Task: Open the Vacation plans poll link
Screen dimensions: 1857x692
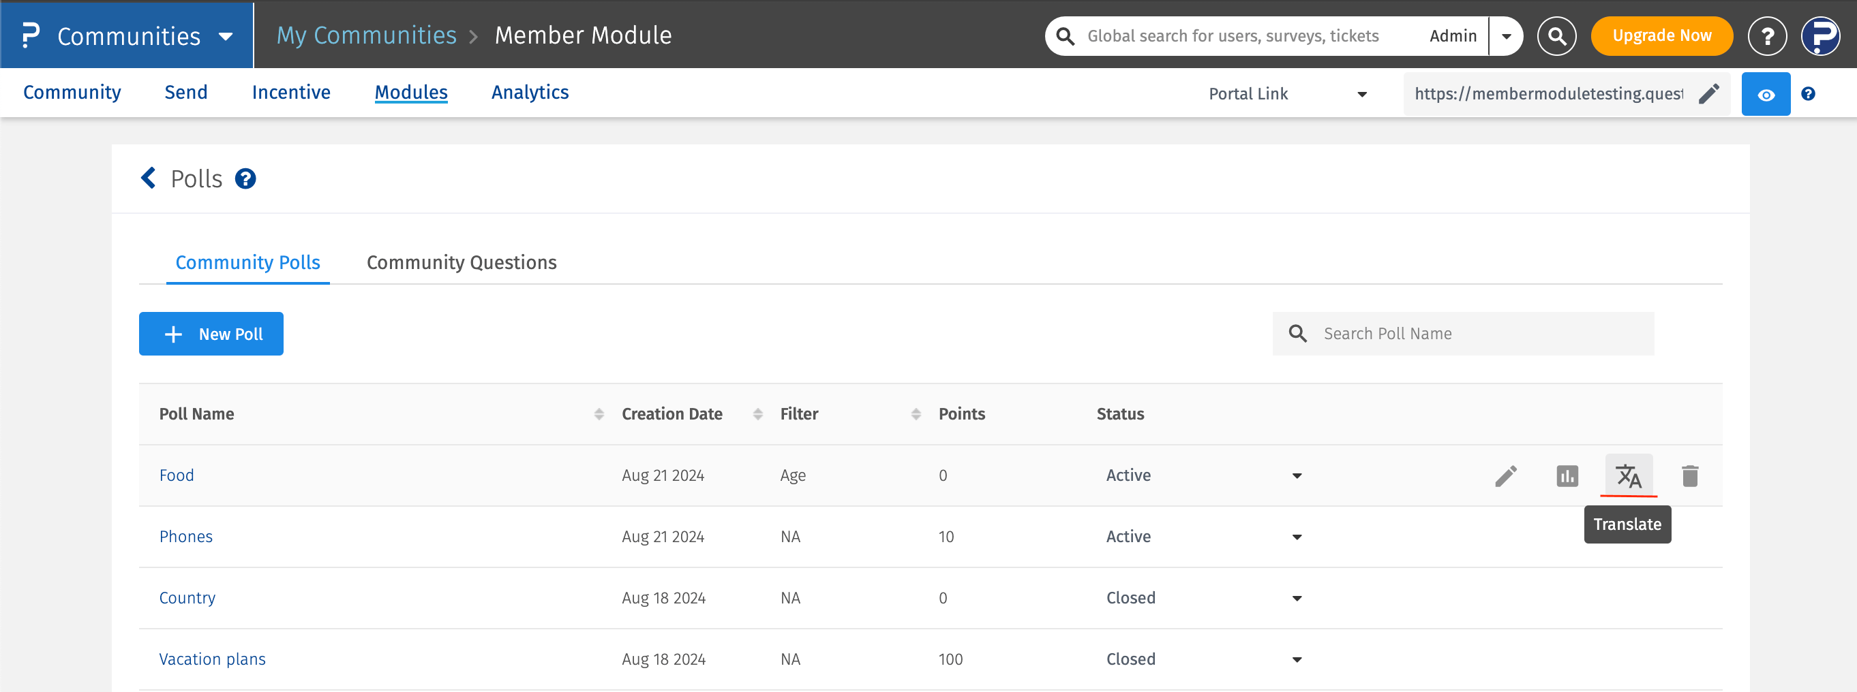Action: click(212, 659)
